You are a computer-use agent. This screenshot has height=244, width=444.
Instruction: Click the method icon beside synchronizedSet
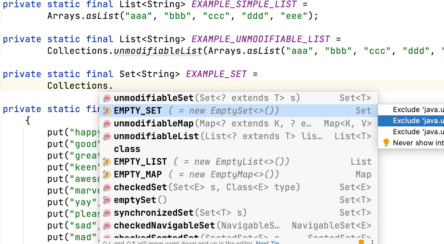(x=107, y=213)
